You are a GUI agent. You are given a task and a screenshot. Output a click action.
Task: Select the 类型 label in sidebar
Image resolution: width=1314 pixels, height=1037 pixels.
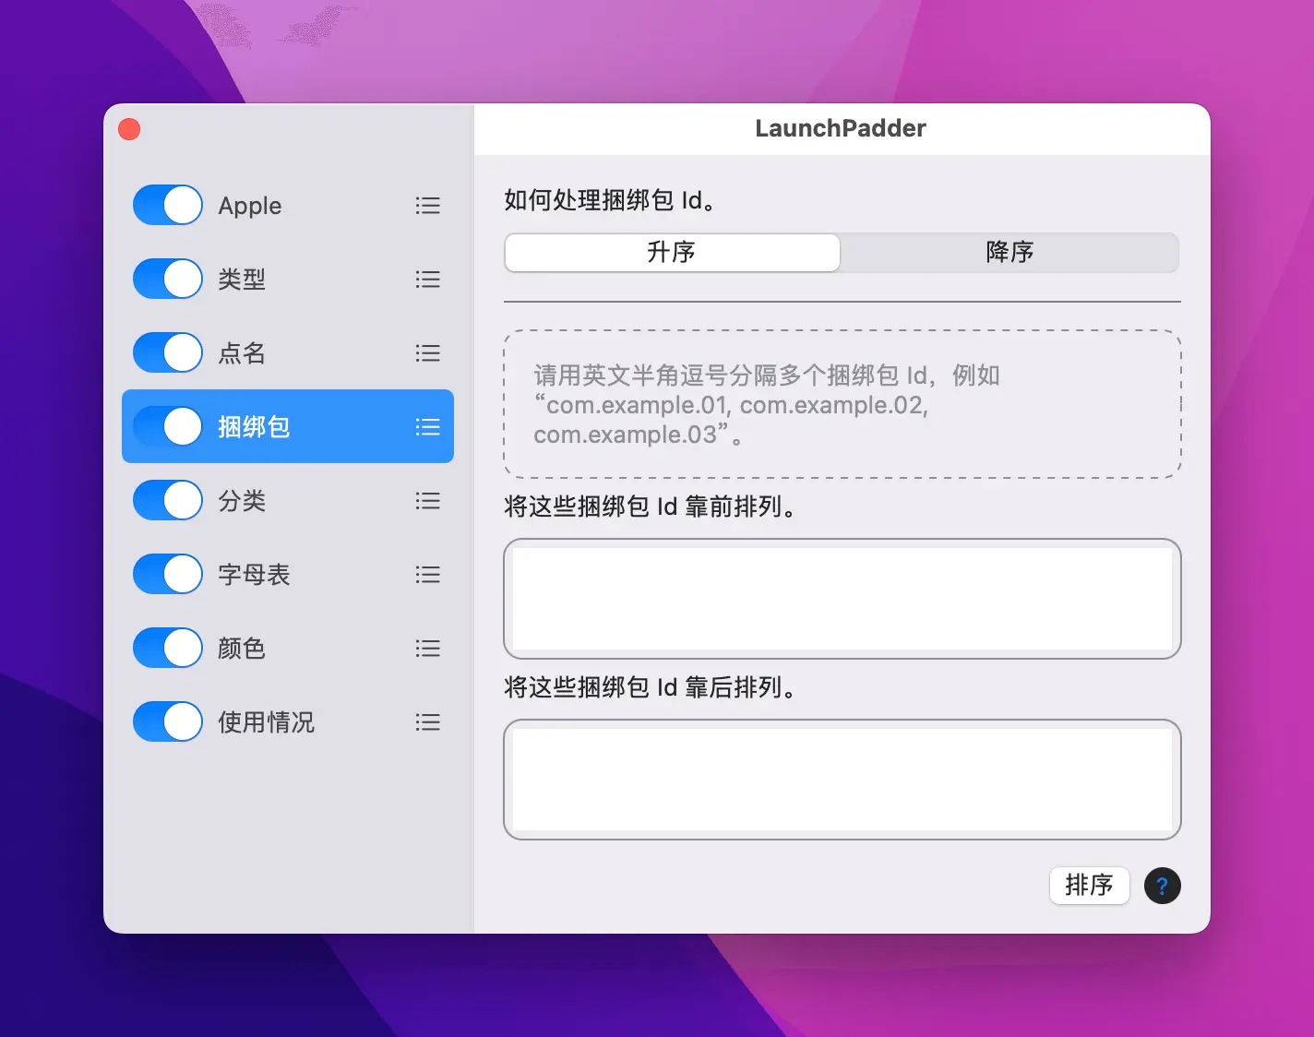pyautogui.click(x=242, y=279)
